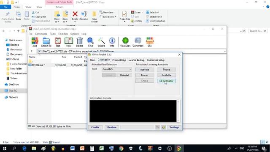
Task: Click Copy icon in Explorer ribbon
Action: click(x=19, y=16)
